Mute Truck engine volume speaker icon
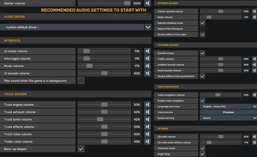Screen dimensions: 257x157 147,105
